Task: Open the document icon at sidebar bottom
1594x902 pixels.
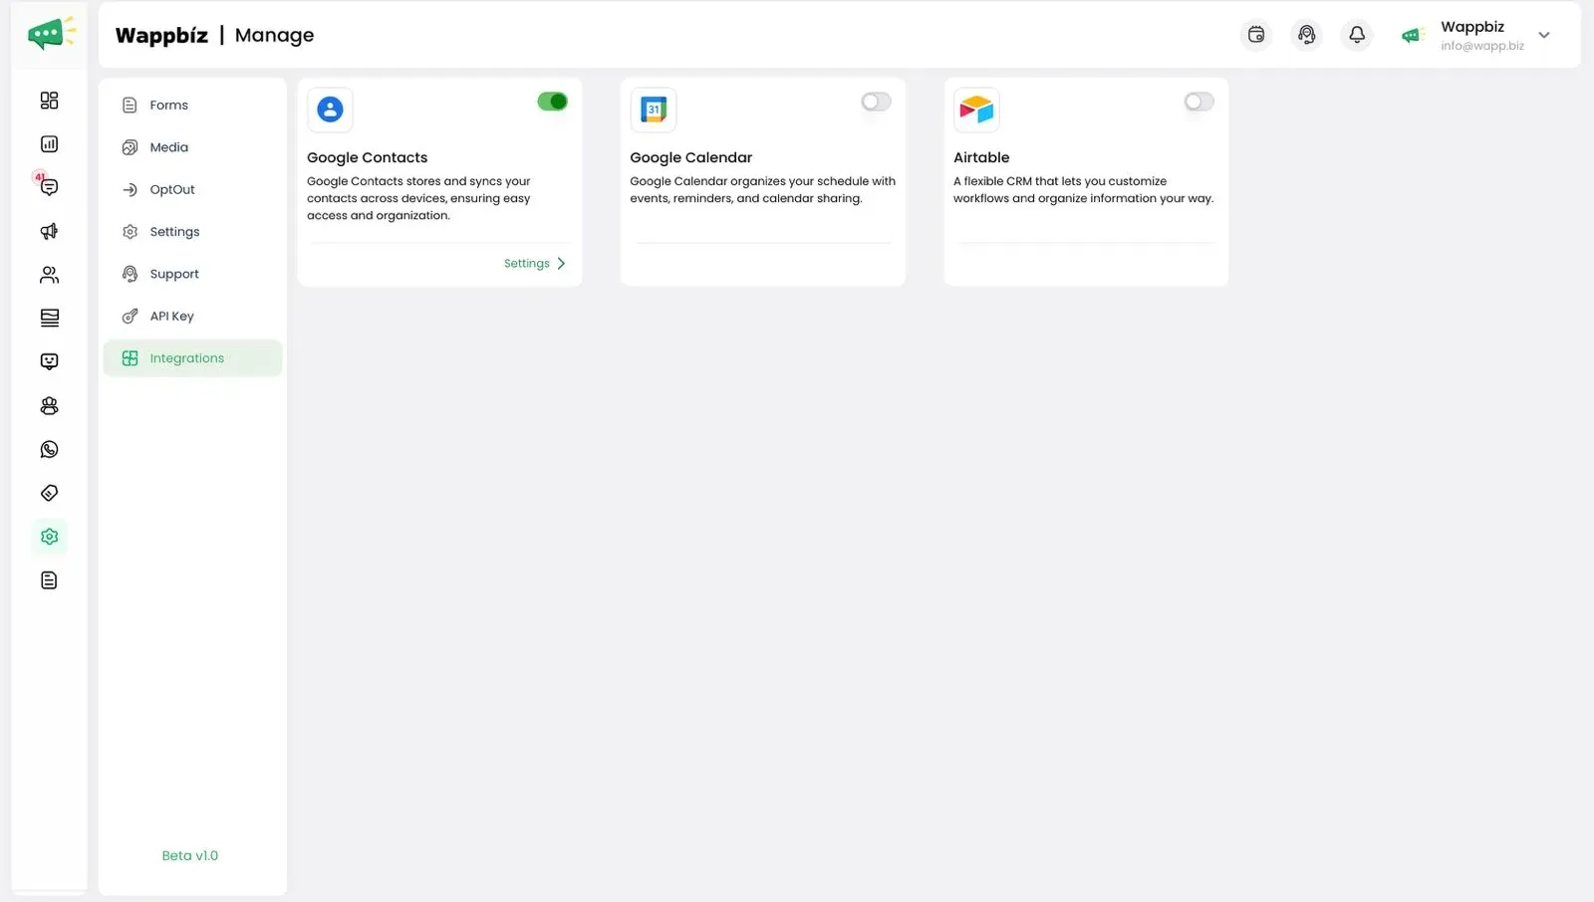Action: [49, 580]
